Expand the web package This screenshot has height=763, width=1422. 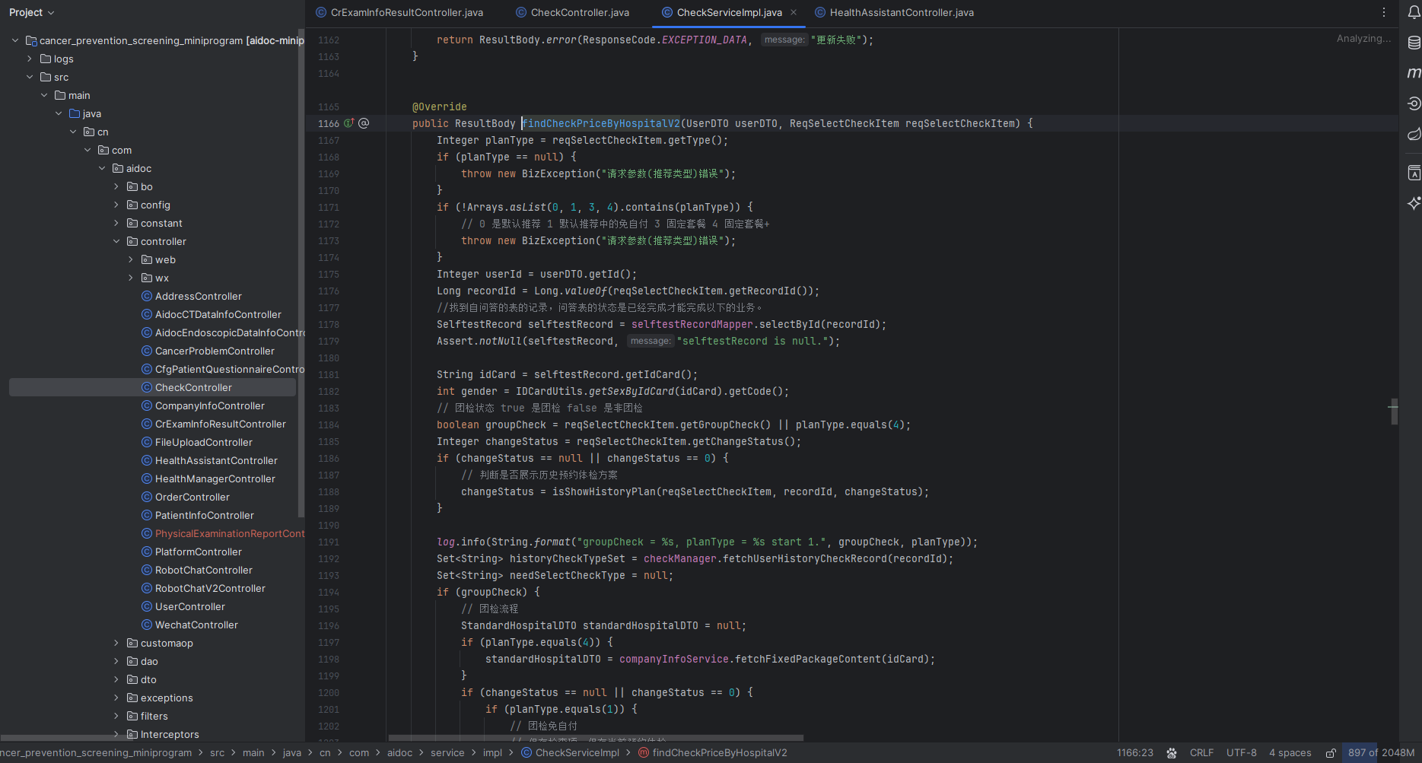131,259
